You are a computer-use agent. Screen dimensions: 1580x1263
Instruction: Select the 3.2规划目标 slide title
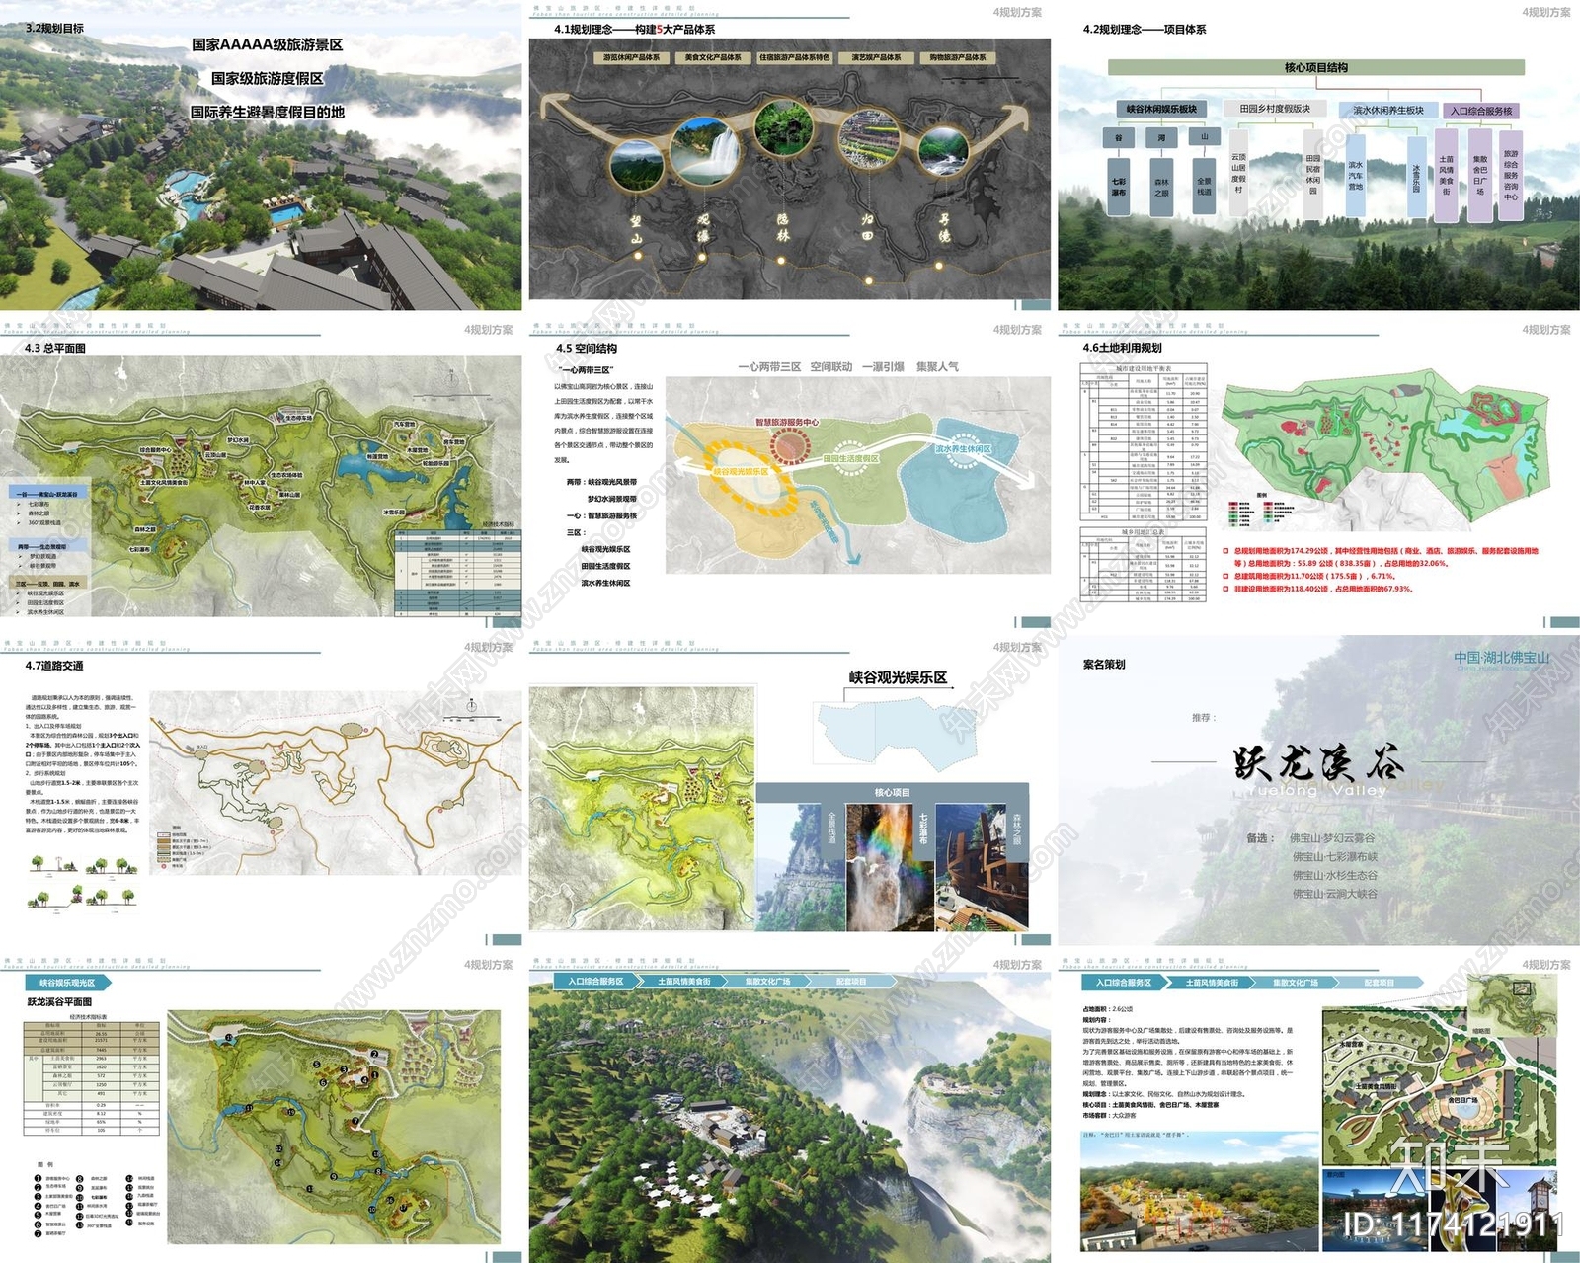pos(54,29)
